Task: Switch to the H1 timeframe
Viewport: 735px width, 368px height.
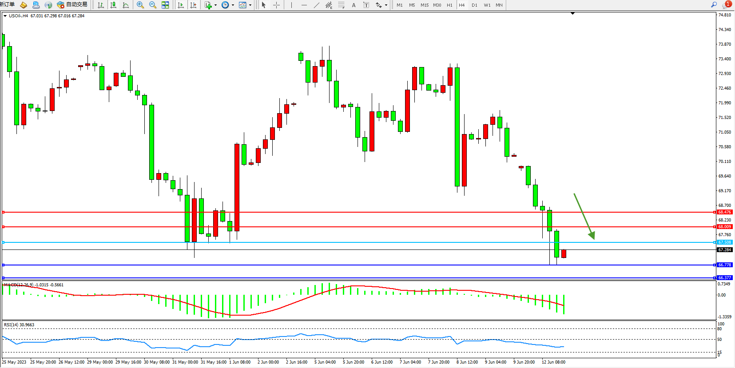Action: [x=449, y=5]
